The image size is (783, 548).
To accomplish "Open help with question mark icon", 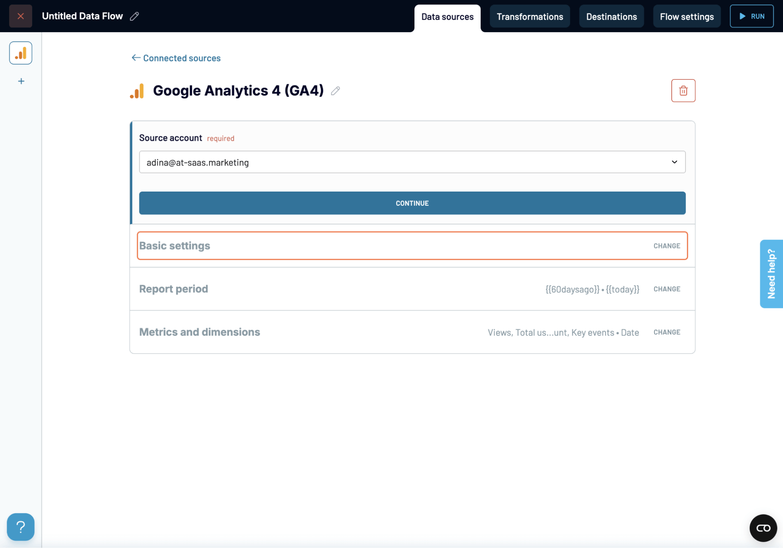I will (x=20, y=527).
